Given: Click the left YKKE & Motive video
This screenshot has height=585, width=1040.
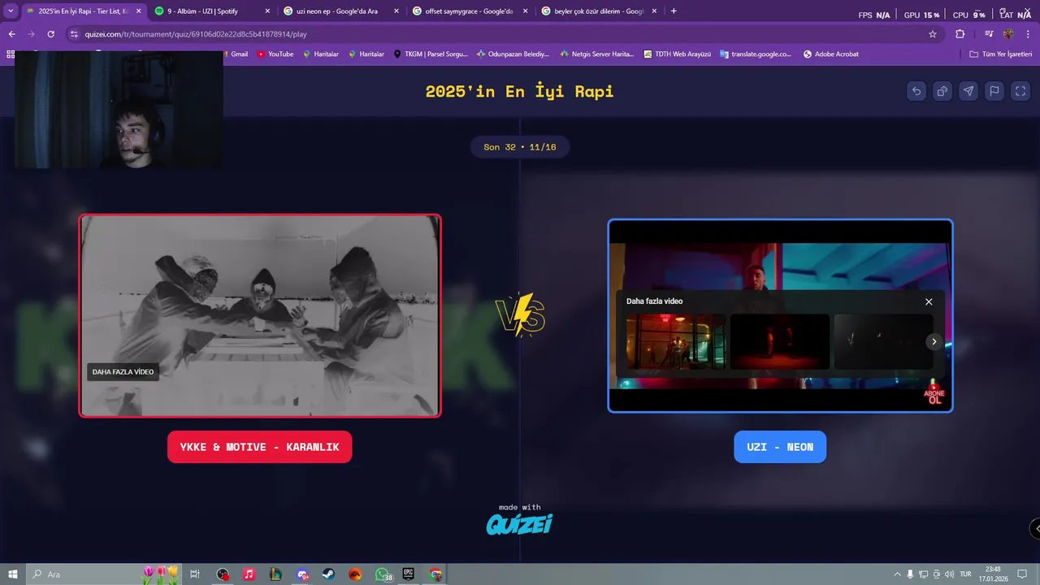Looking at the screenshot, I should point(260,316).
